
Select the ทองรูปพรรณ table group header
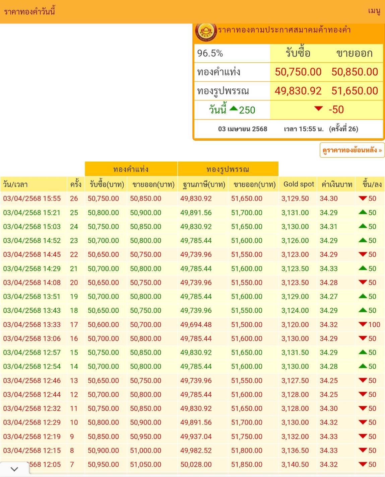[x=228, y=169]
